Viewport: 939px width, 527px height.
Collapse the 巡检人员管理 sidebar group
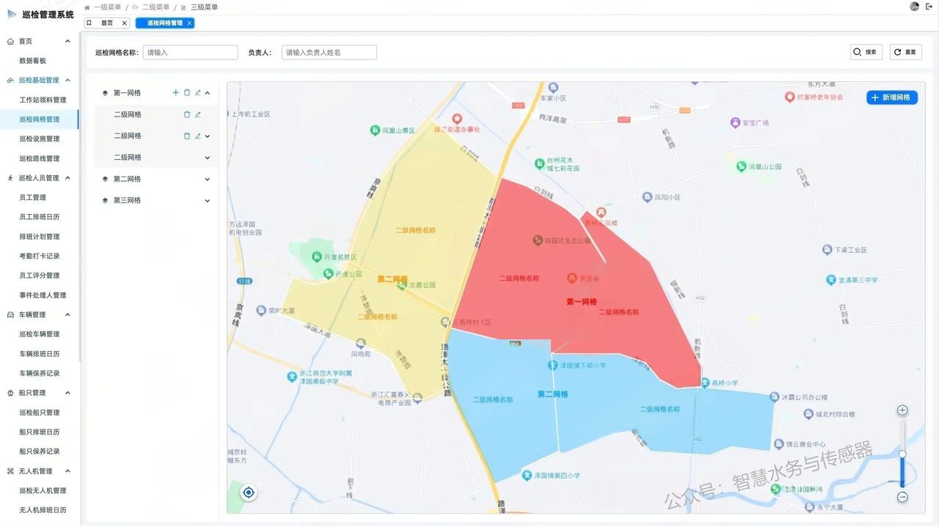pyautogui.click(x=67, y=178)
